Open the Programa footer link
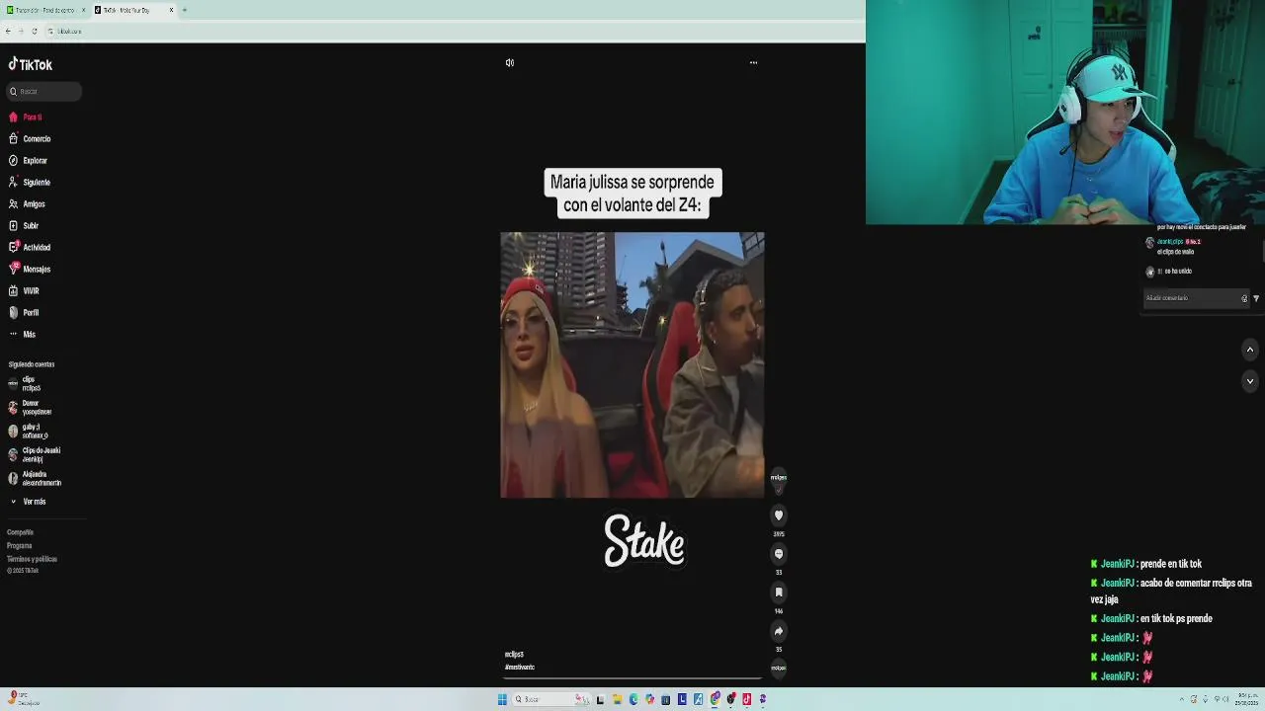Screen dimensions: 1265x711 coord(19,545)
